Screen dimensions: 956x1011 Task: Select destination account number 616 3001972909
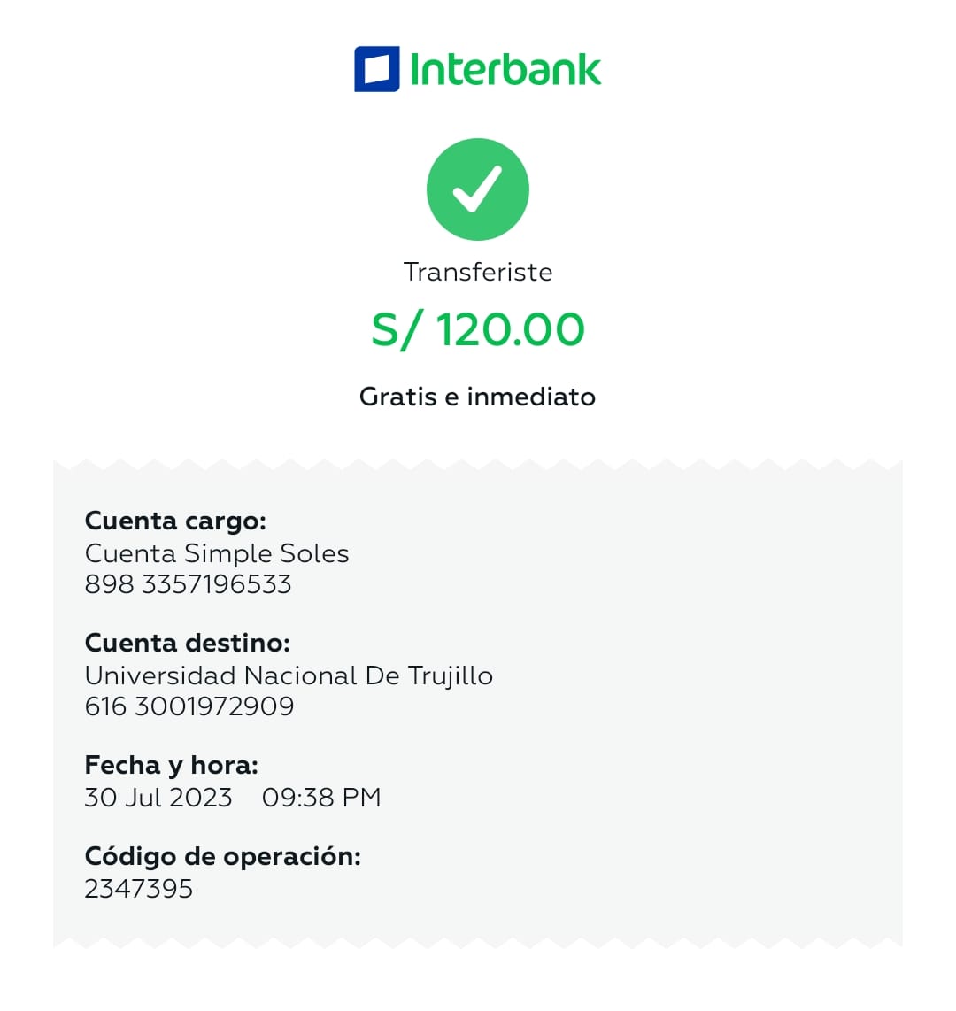point(189,706)
